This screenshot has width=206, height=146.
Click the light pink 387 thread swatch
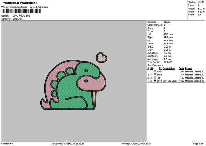pos(156,78)
